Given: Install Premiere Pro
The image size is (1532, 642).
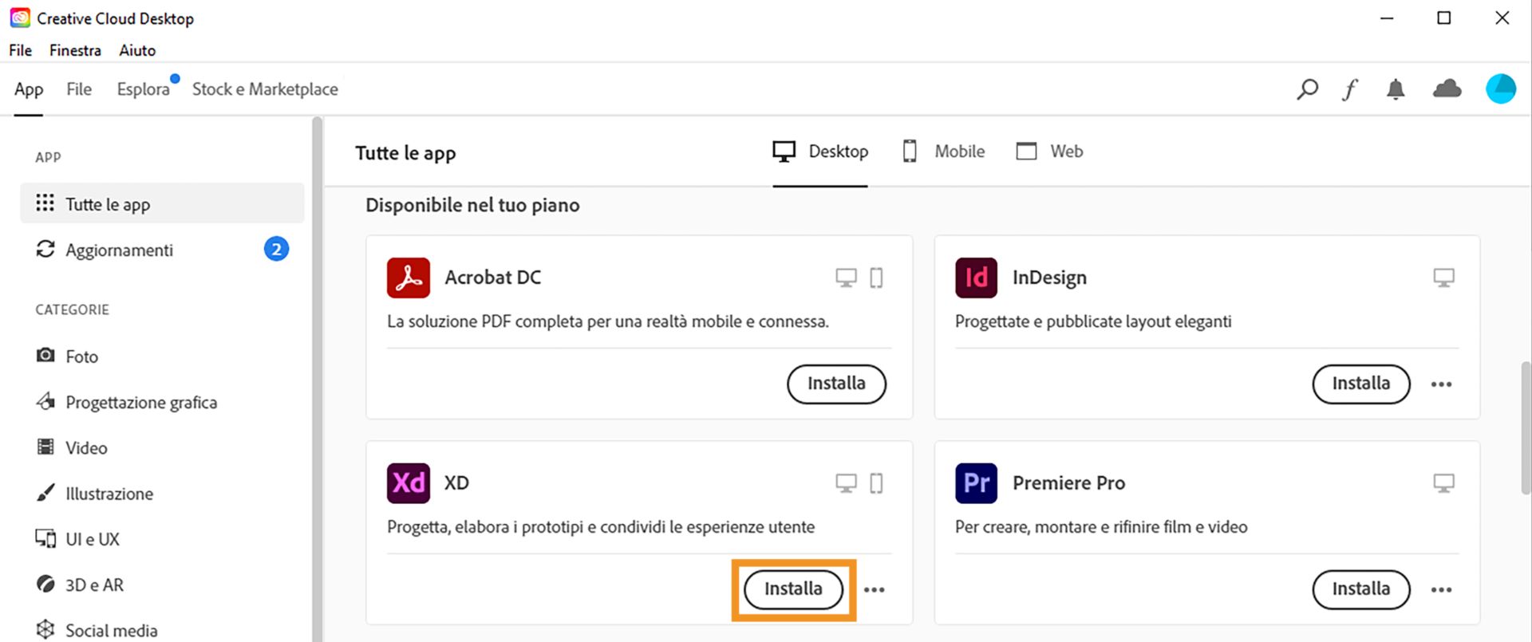Looking at the screenshot, I should point(1360,589).
